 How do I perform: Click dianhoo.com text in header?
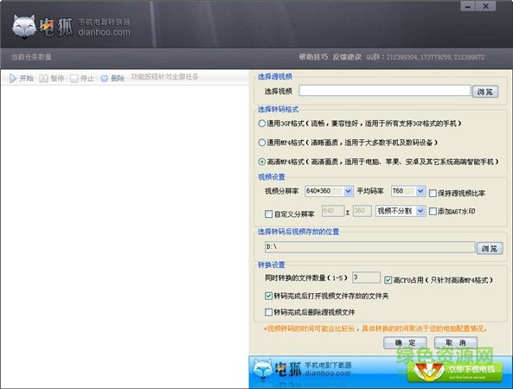click(104, 32)
